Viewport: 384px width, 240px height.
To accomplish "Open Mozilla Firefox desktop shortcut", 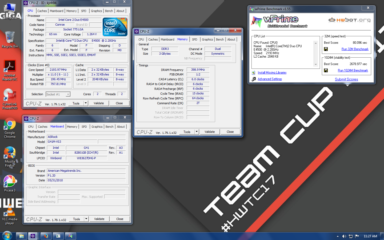I will click(x=10, y=157).
